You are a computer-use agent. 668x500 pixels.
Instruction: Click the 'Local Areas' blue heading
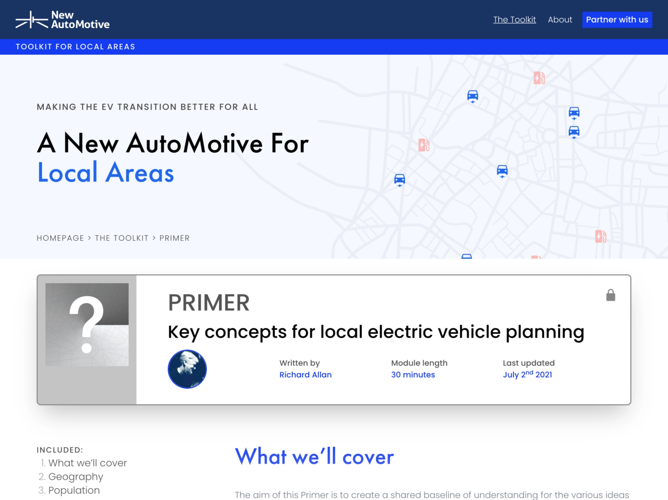(106, 172)
